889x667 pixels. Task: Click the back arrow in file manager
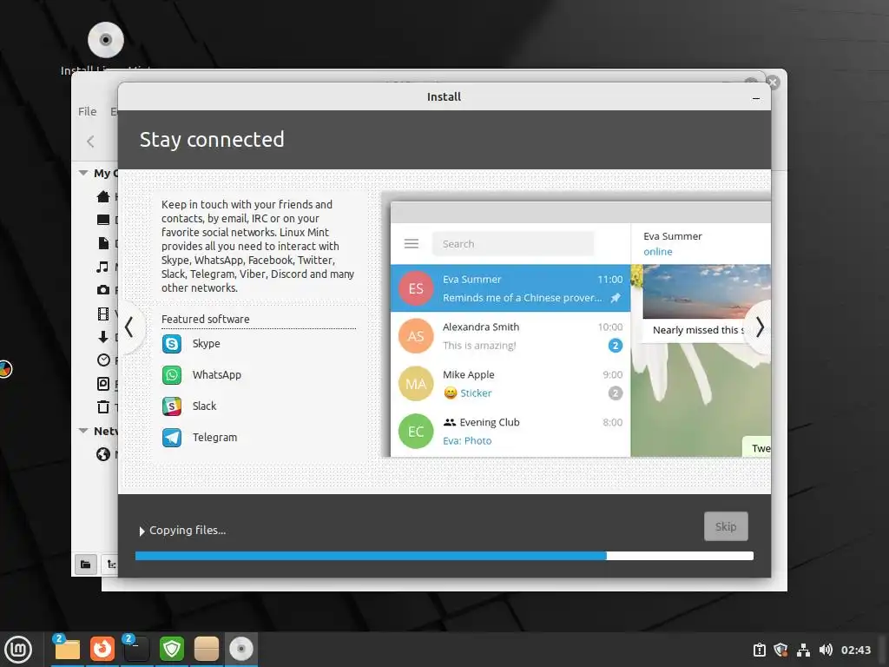[x=90, y=142]
